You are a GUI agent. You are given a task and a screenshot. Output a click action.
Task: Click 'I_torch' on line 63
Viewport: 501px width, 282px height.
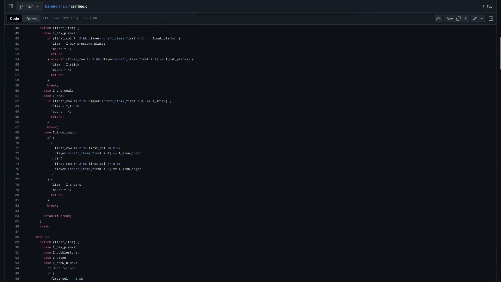[73, 106]
